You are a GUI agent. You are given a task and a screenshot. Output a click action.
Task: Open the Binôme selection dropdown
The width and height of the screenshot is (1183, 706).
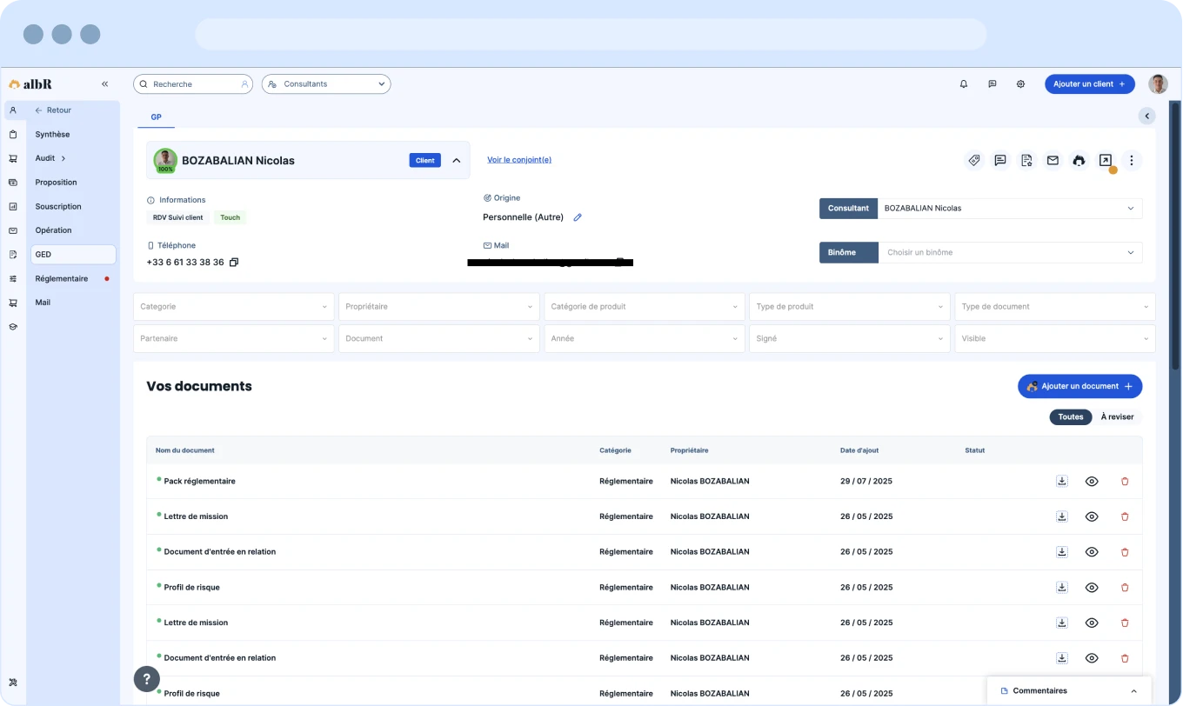[1009, 253]
